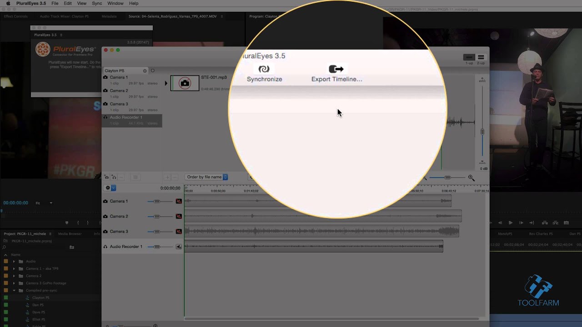Open the Edit menu
Screen dimensions: 582x327
click(x=68, y=3)
